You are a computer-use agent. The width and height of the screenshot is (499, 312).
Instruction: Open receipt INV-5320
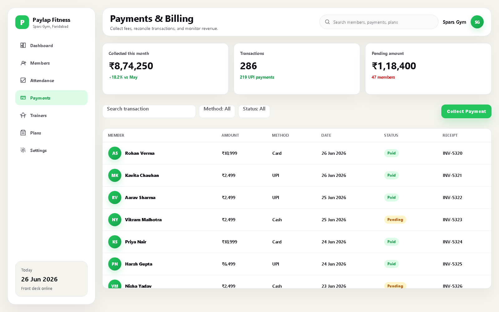point(453,153)
